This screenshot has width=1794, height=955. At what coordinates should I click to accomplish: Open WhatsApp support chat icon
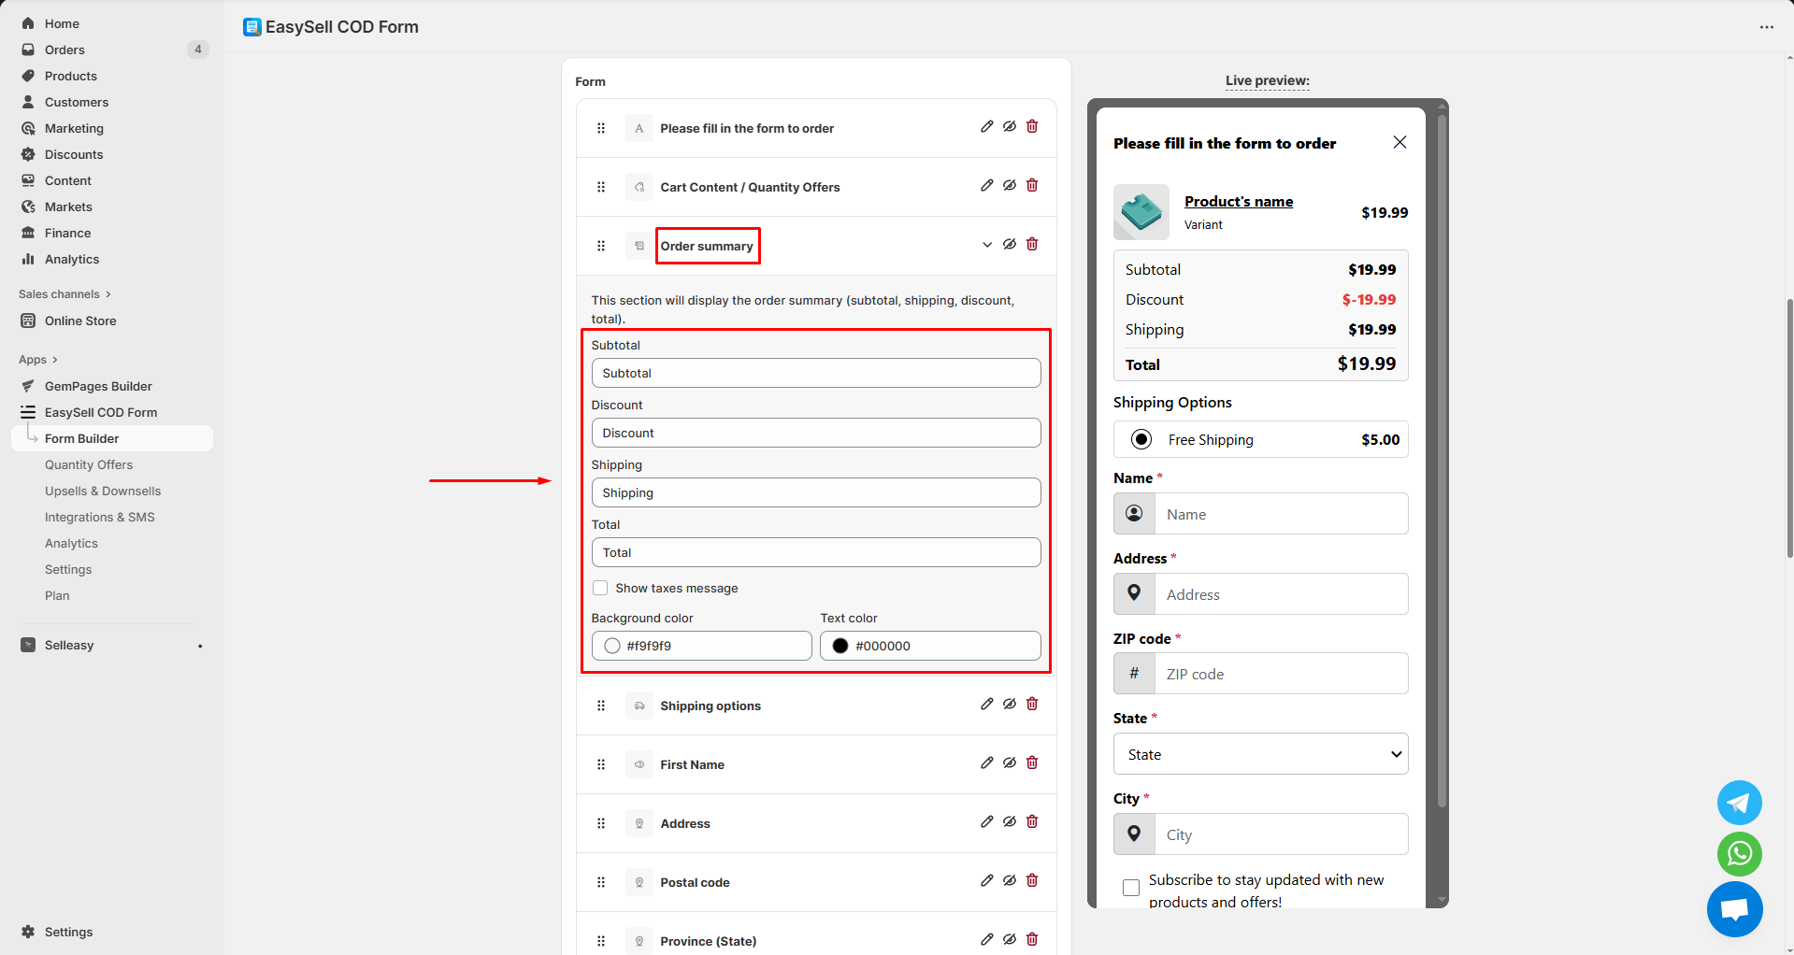(x=1739, y=853)
